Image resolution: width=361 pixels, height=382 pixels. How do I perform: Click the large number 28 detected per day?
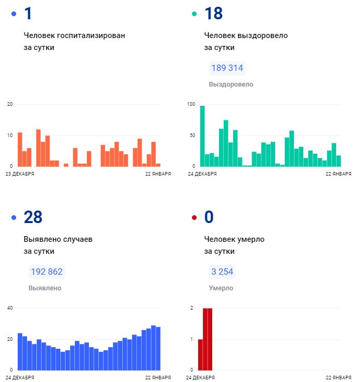pyautogui.click(x=33, y=217)
